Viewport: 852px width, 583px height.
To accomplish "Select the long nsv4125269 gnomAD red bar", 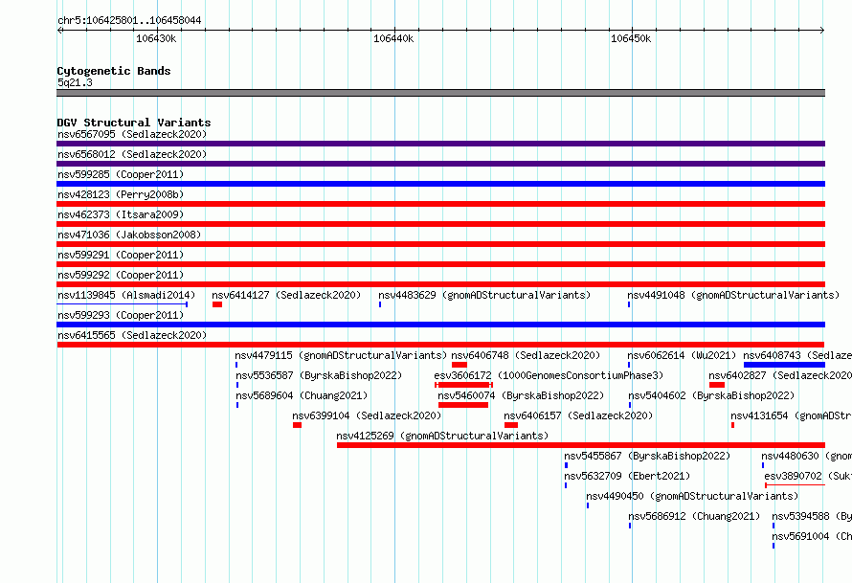I will point(581,445).
